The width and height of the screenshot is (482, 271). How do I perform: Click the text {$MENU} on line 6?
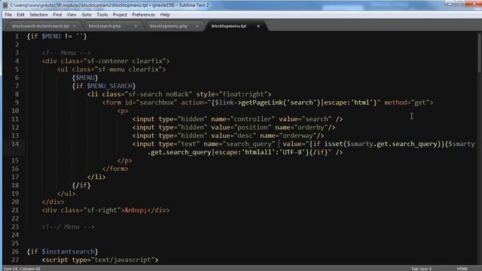(85, 78)
